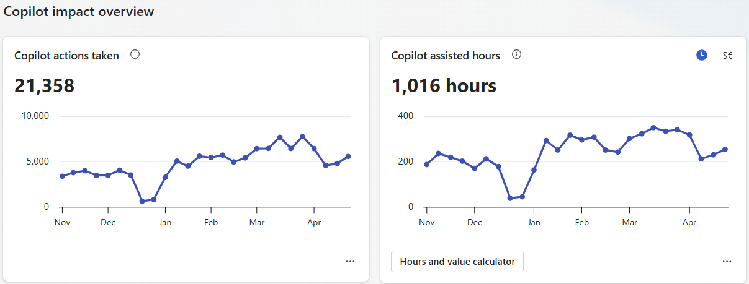Click 5,000 axis label in actions chart
The height and width of the screenshot is (284, 749).
point(38,161)
